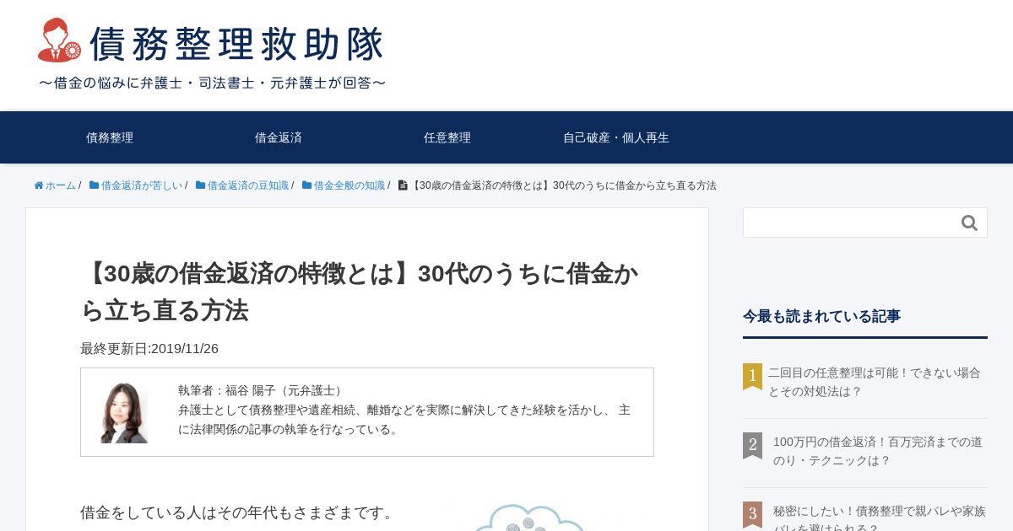Screen dimensions: 1013x531
Task: Click the document icon in breadcrumb
Action: 403,185
